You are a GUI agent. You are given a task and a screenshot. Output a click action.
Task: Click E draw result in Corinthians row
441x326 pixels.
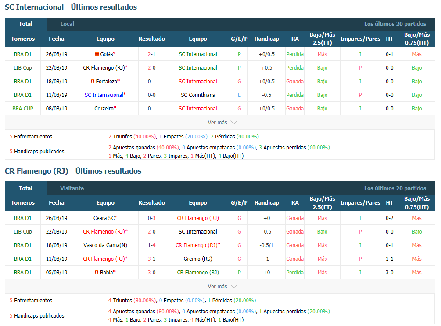[239, 95]
